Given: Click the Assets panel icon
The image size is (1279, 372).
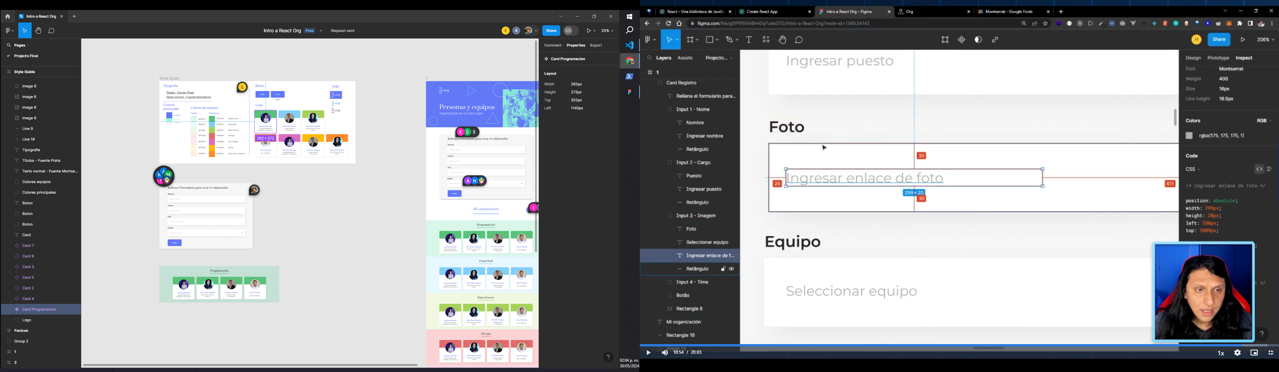Looking at the screenshot, I should click(x=684, y=58).
